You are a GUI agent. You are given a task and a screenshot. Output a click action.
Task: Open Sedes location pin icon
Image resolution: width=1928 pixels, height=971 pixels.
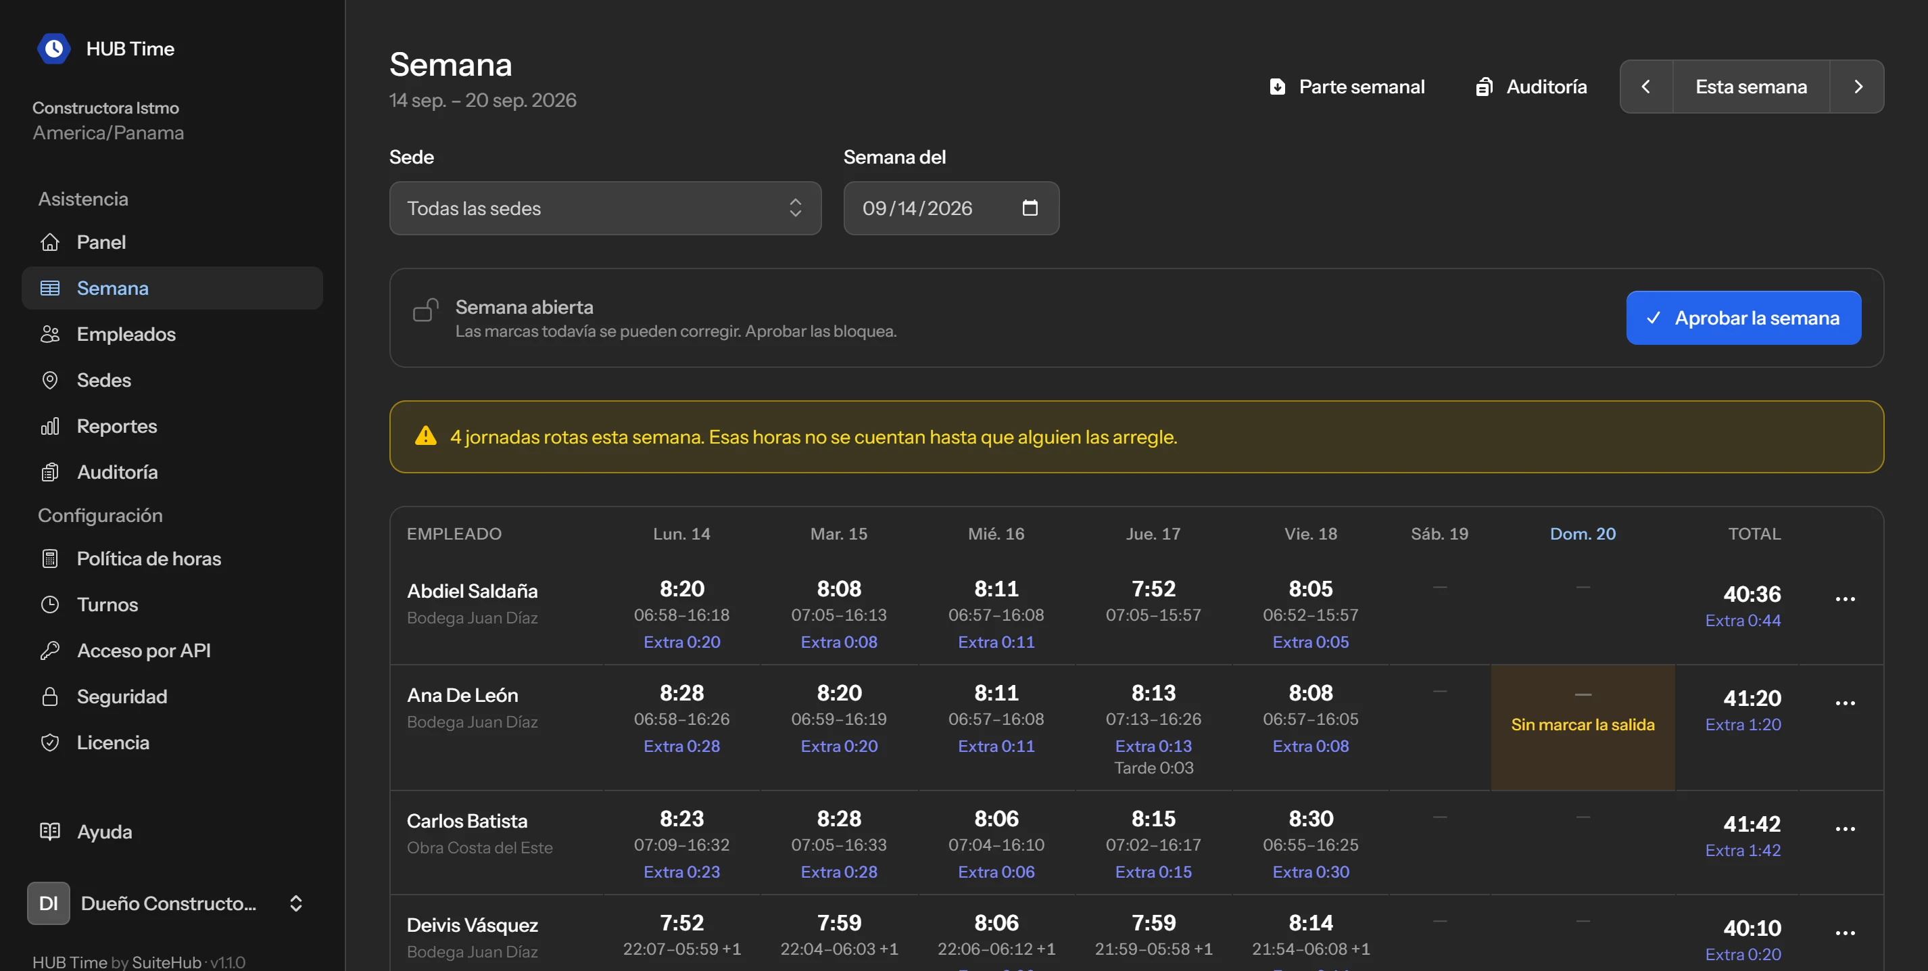coord(50,380)
